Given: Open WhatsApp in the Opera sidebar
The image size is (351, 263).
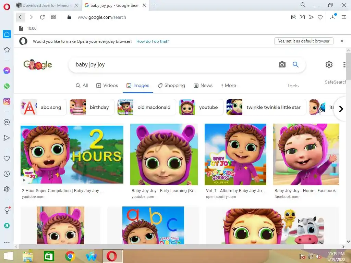Looking at the screenshot, I should click(7, 86).
